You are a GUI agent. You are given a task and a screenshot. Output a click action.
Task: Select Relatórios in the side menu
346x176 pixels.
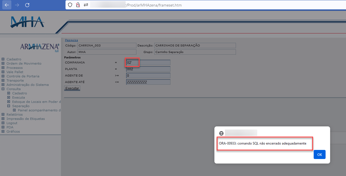pyautogui.click(x=14, y=114)
